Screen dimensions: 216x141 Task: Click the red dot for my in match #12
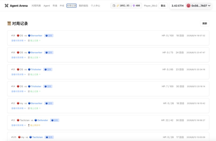pos(18,103)
